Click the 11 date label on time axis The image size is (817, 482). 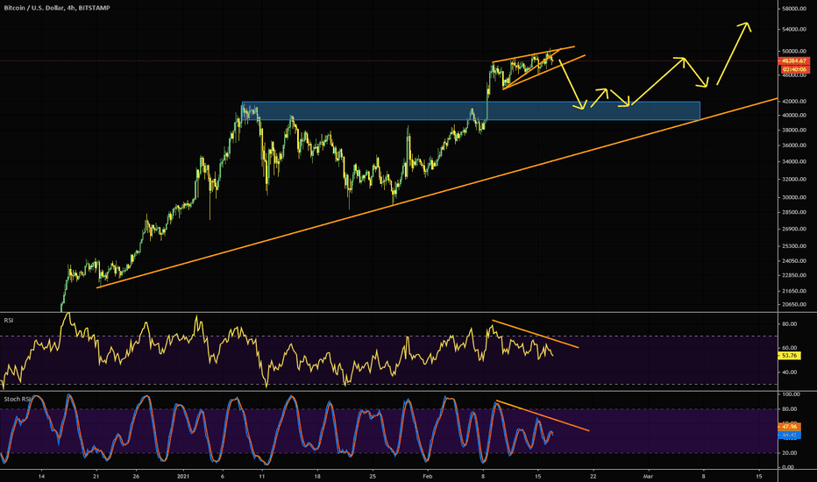coord(262,476)
